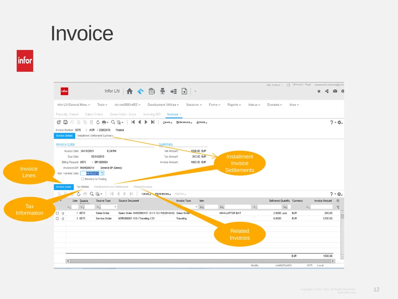This screenshot has height=299, width=398.
Task: Select checkbox for line 1 Sales Order row
Action: click(x=58, y=213)
